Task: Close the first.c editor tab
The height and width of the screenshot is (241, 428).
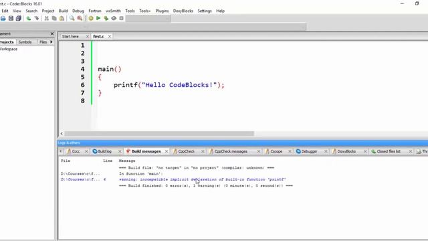Action: (x=110, y=36)
